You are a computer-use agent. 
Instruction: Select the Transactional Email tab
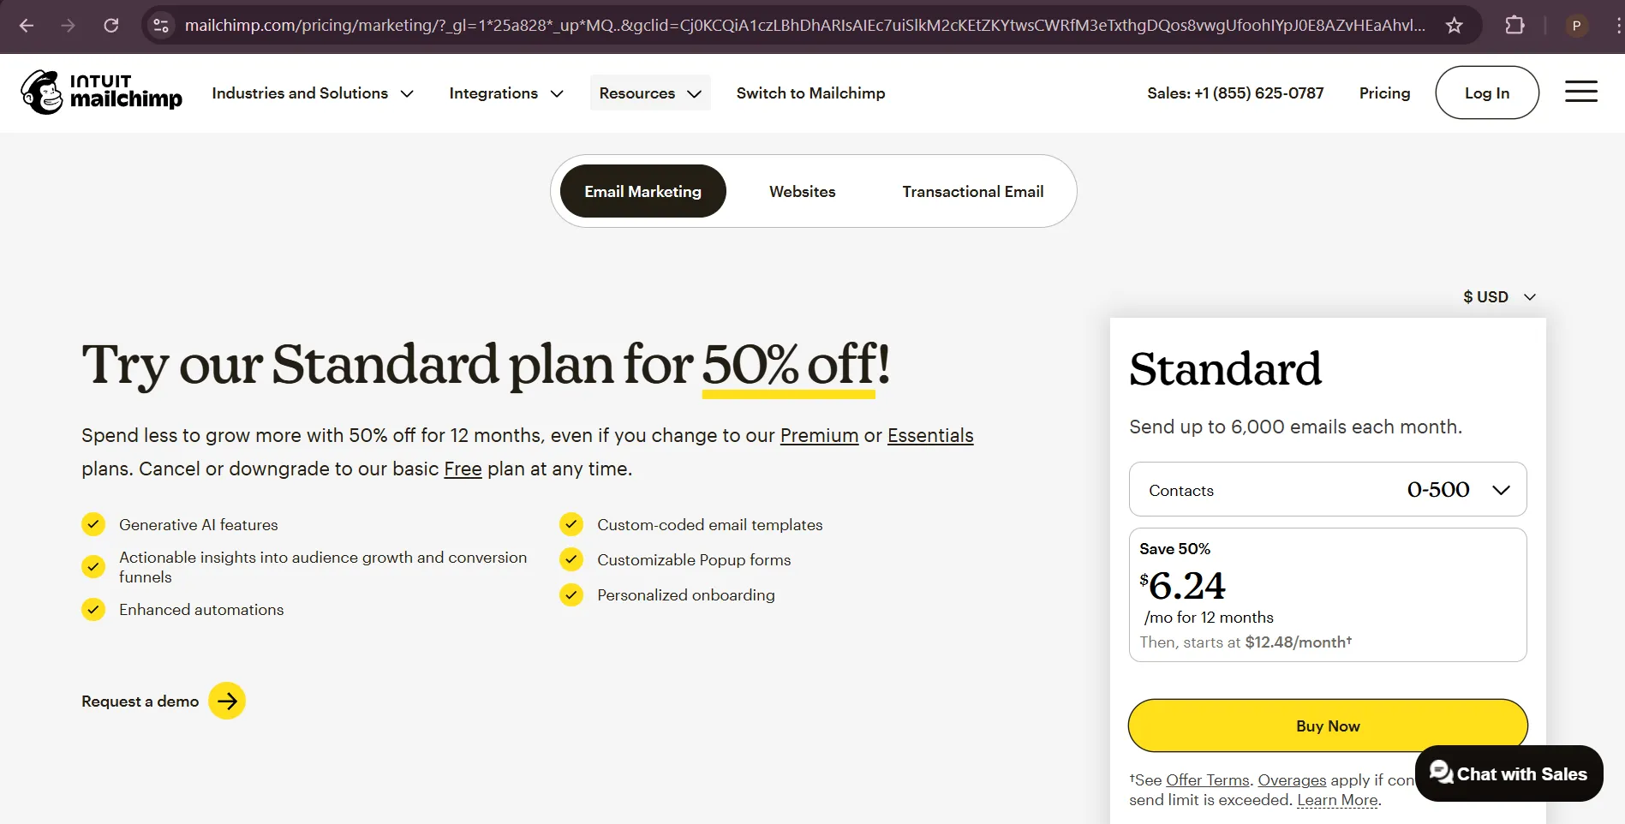(x=972, y=192)
